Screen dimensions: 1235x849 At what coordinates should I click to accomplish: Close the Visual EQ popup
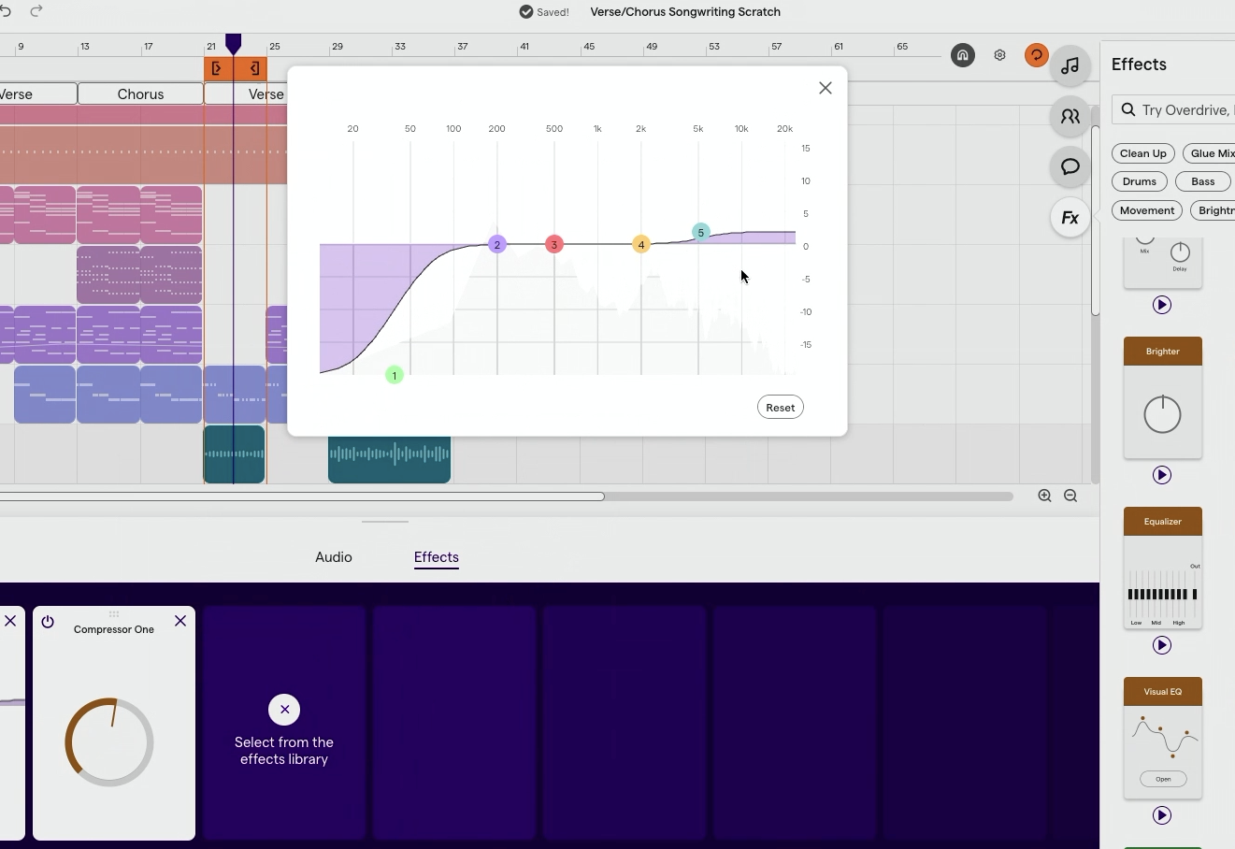[x=826, y=88]
